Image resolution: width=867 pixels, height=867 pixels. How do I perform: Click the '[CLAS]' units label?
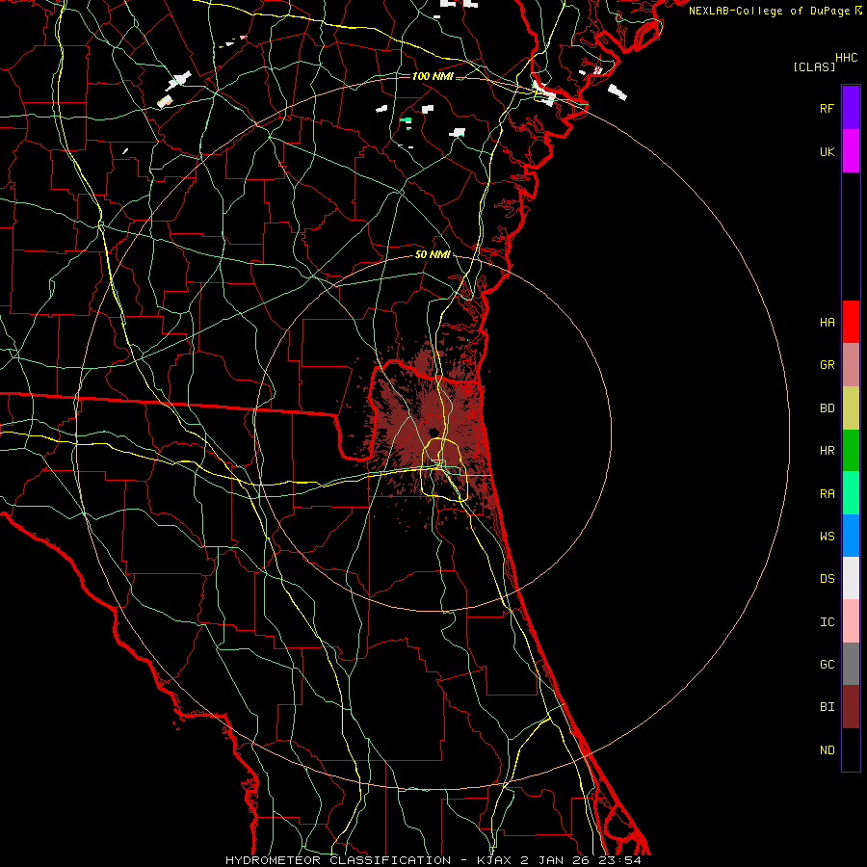pyautogui.click(x=814, y=66)
